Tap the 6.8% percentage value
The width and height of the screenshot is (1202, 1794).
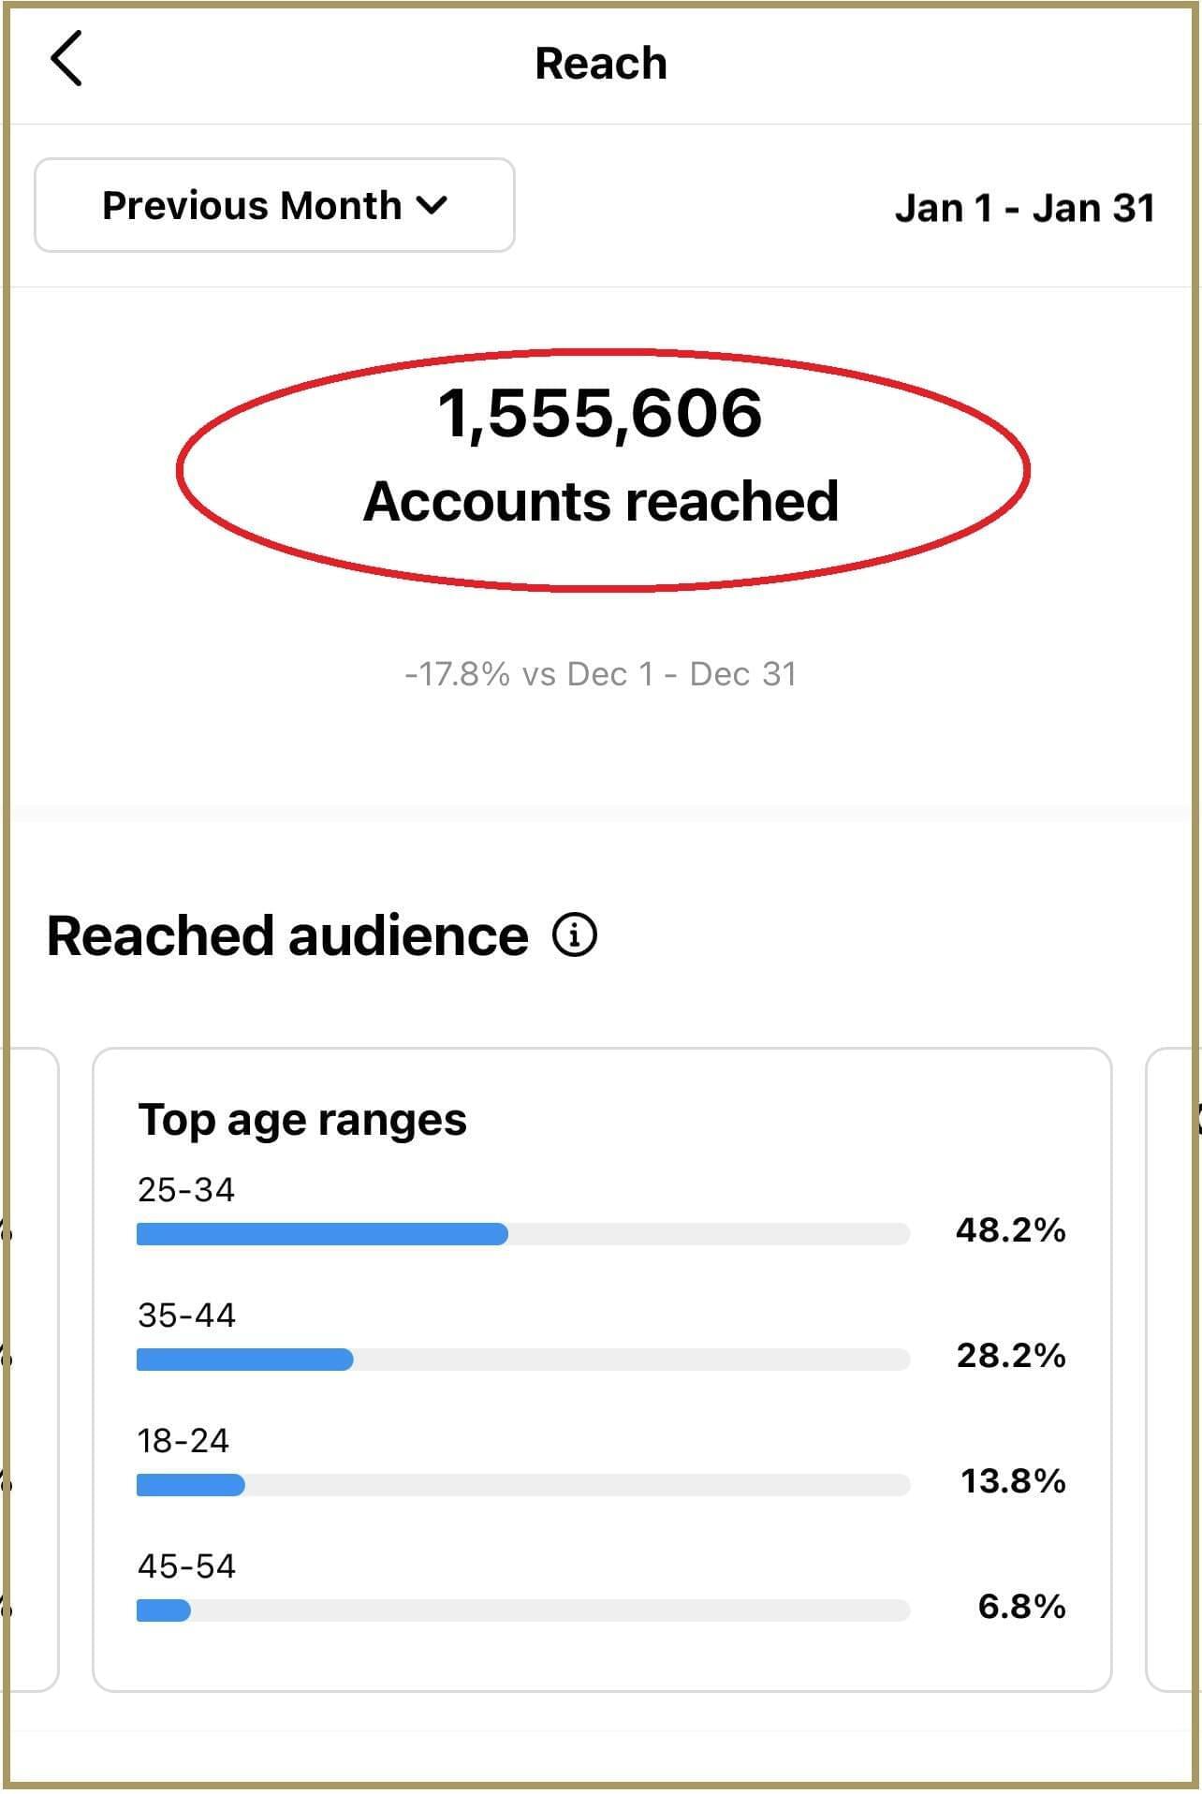coord(1021,1607)
